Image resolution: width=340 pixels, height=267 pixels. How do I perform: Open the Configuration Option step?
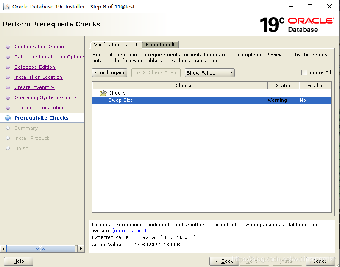(39, 47)
